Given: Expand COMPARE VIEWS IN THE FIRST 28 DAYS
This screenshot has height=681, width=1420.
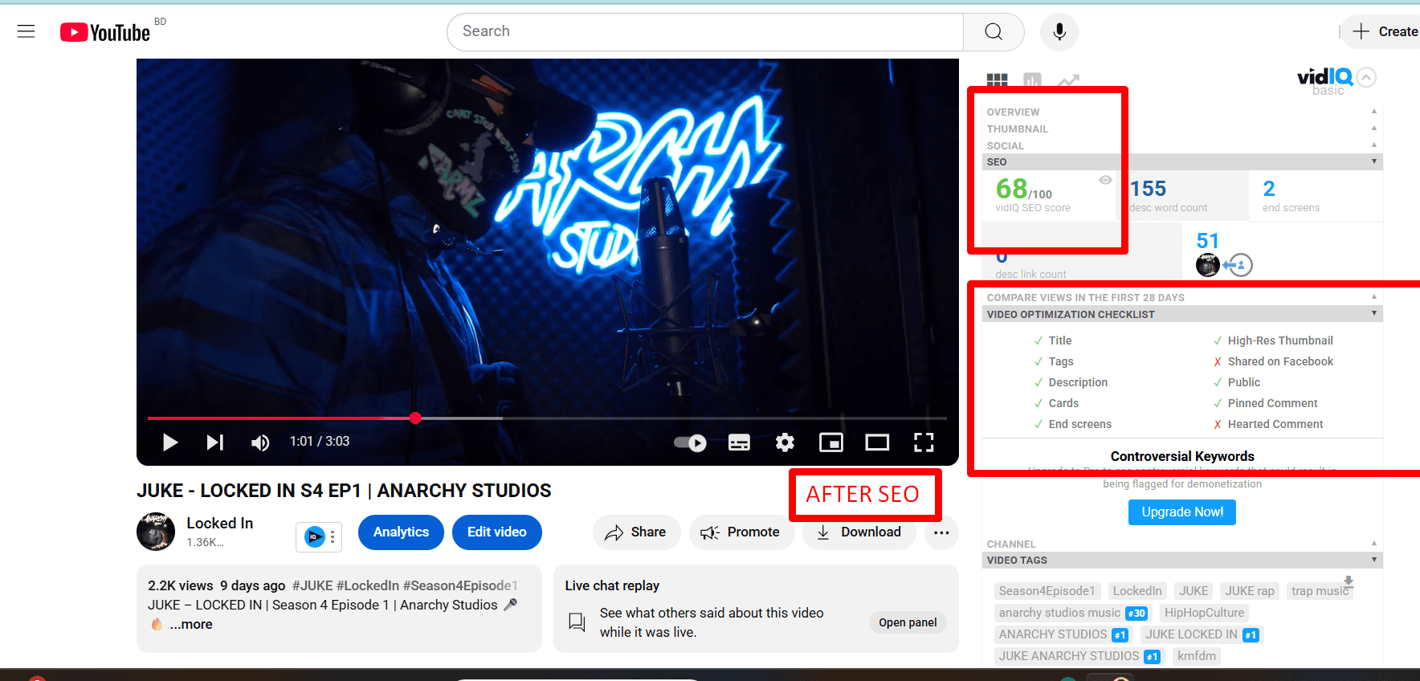Looking at the screenshot, I should 1182,297.
